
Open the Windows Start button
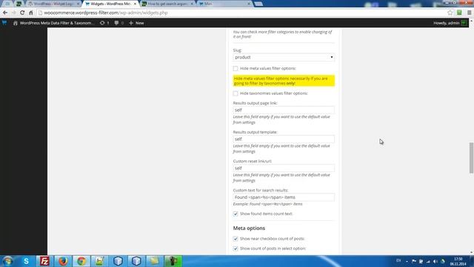click(7, 261)
